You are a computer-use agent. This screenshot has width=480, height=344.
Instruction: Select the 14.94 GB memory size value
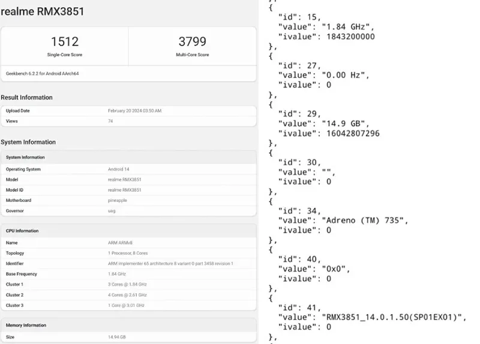click(117, 337)
